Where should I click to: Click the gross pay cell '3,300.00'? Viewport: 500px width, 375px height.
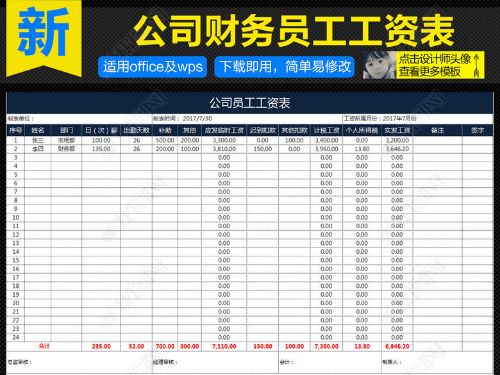click(x=224, y=140)
